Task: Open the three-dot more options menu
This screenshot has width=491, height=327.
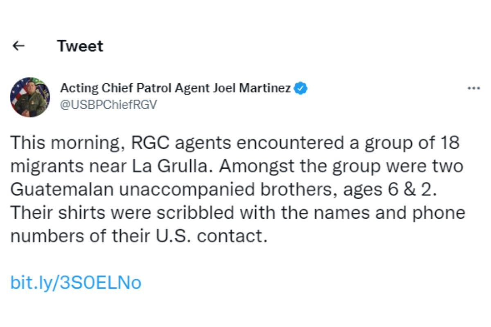Action: point(473,88)
